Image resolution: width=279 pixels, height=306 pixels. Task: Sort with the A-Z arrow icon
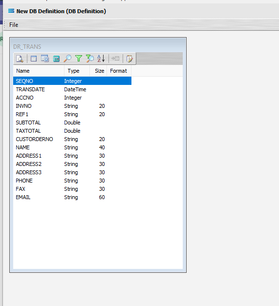[101, 59]
